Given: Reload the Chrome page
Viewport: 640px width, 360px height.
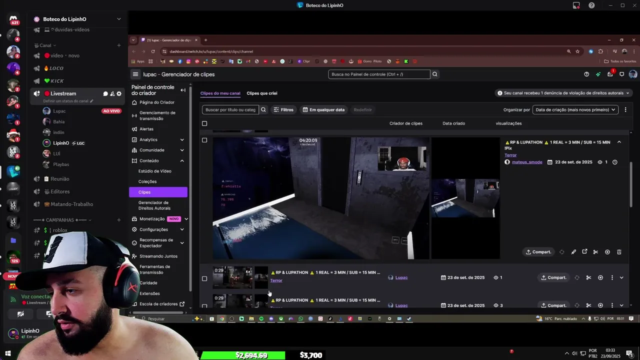Looking at the screenshot, I should pos(153,51).
